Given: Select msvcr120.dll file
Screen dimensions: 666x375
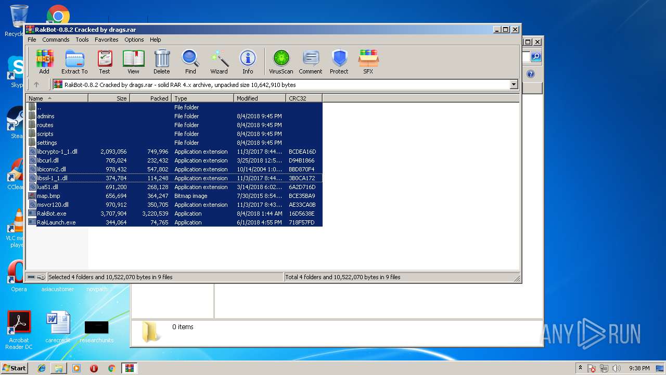Looking at the screenshot, I should click(174, 205).
